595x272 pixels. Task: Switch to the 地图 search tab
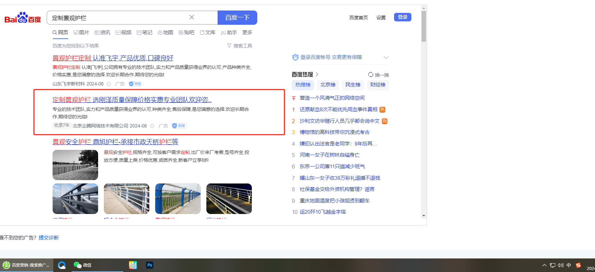tap(166, 32)
